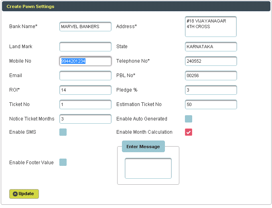This screenshot has height=208, width=272.
Task: Click the Ticket No field
Action: point(85,104)
